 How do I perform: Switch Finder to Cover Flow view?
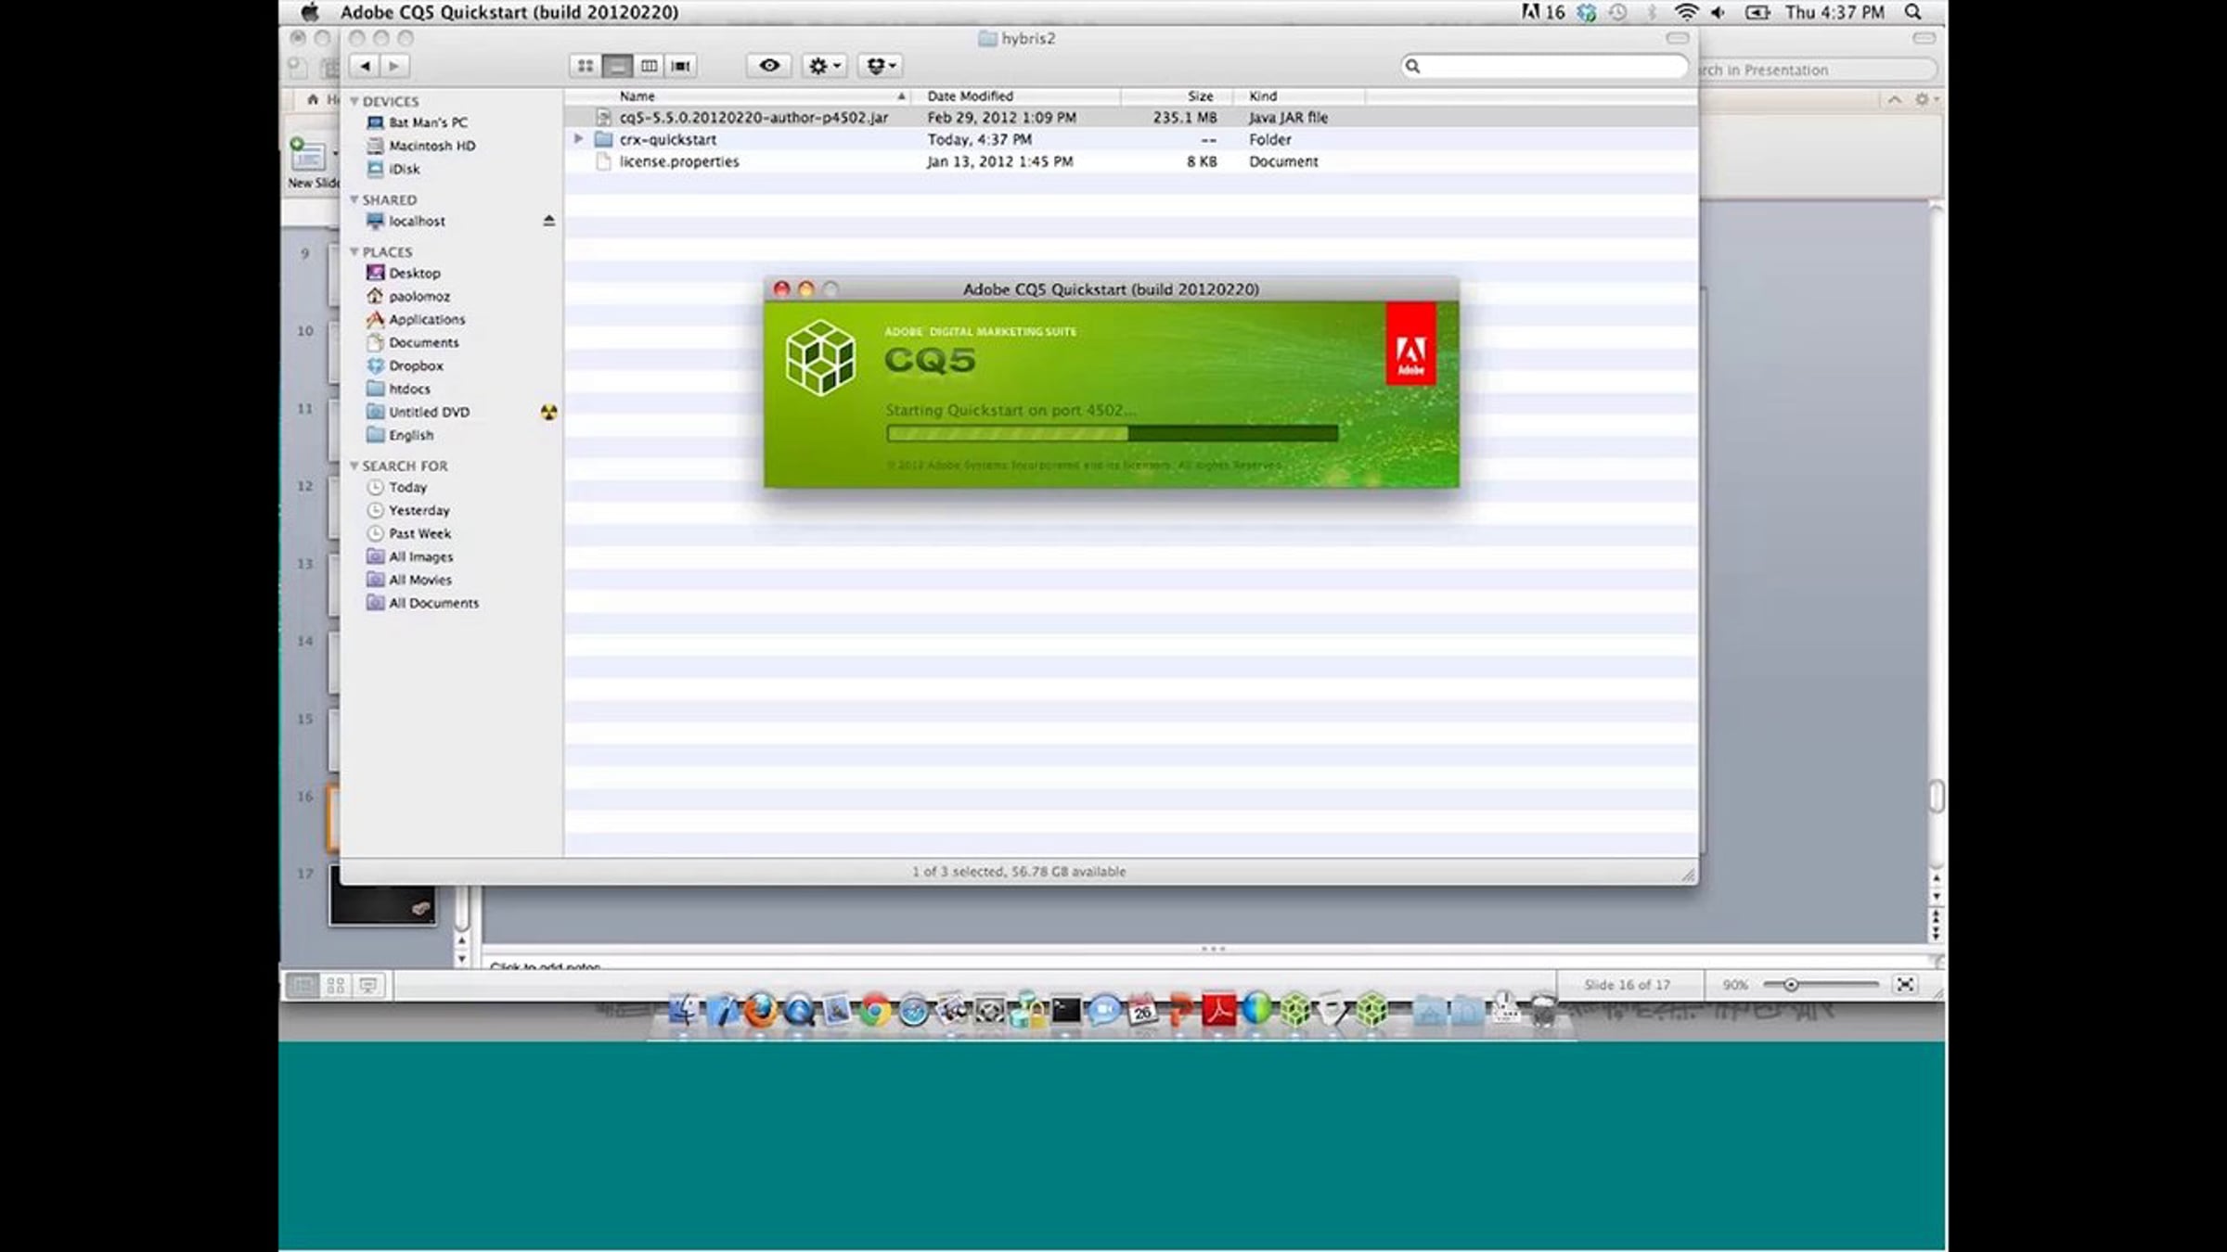681,66
